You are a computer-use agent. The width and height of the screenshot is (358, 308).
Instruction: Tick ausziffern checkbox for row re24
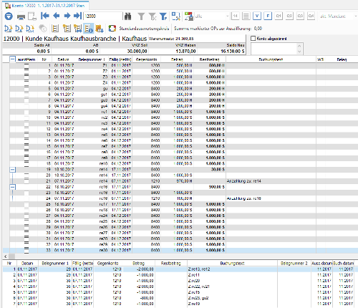tap(26, 216)
